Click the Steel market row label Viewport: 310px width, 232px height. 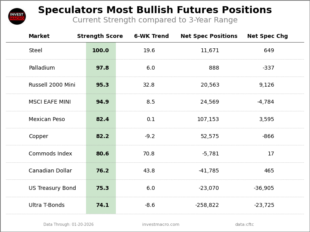(x=36, y=51)
